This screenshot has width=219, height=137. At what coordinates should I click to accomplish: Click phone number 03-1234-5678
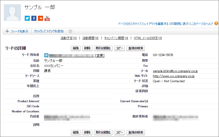163,55
